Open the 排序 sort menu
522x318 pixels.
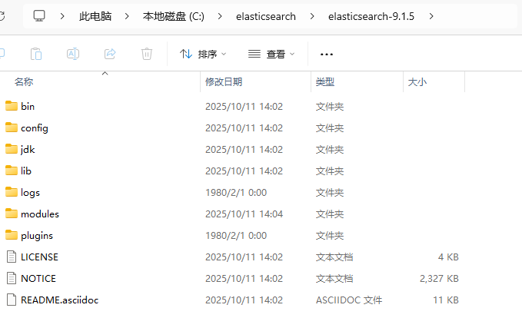(x=203, y=54)
